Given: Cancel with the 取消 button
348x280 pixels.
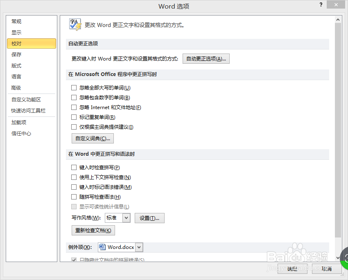Looking at the screenshot, I should tap(327, 269).
